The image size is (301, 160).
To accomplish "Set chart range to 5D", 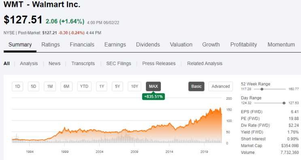I will coord(33,86).
